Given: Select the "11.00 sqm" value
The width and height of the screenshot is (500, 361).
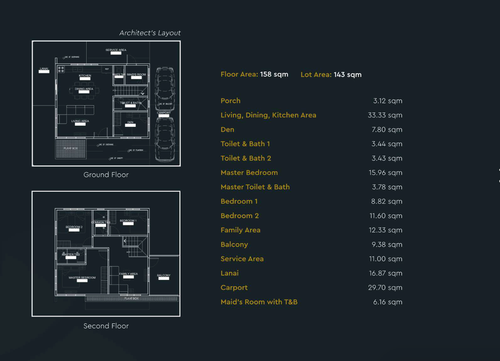Looking at the screenshot, I should (386, 259).
